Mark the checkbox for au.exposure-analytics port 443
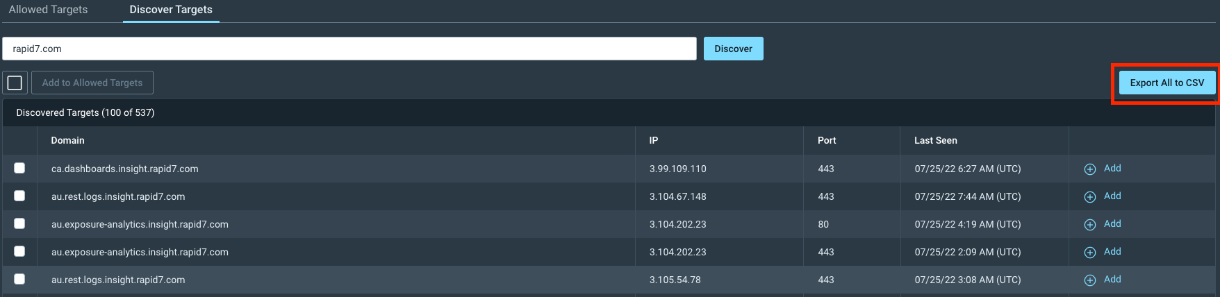Viewport: 1220px width, 297px height. click(x=19, y=251)
